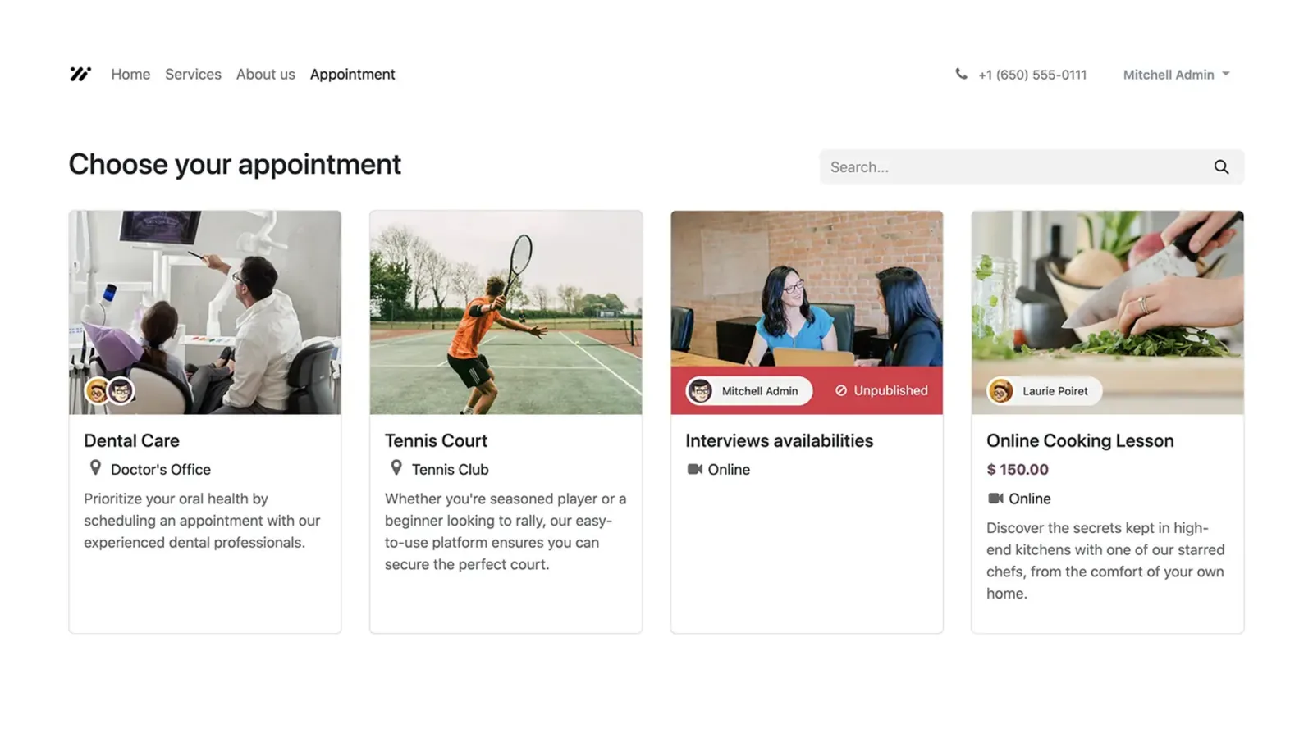Click the first staff avatar on Dental Care image

[97, 391]
